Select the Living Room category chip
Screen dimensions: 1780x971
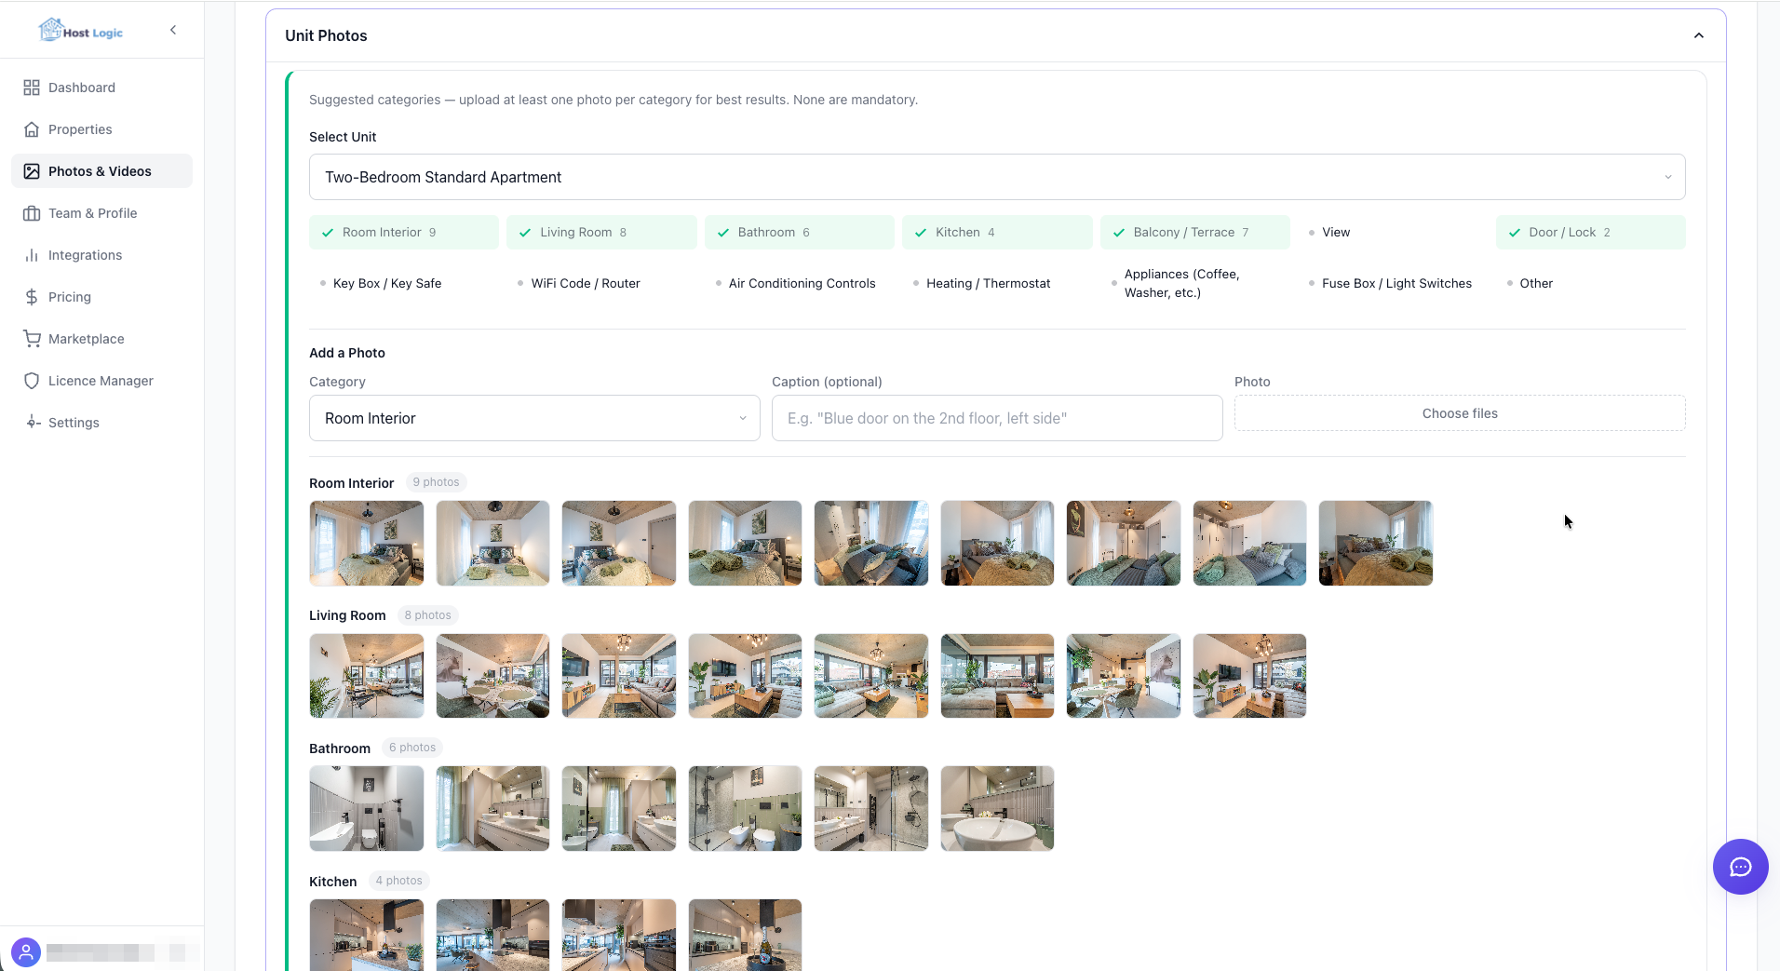point(601,233)
